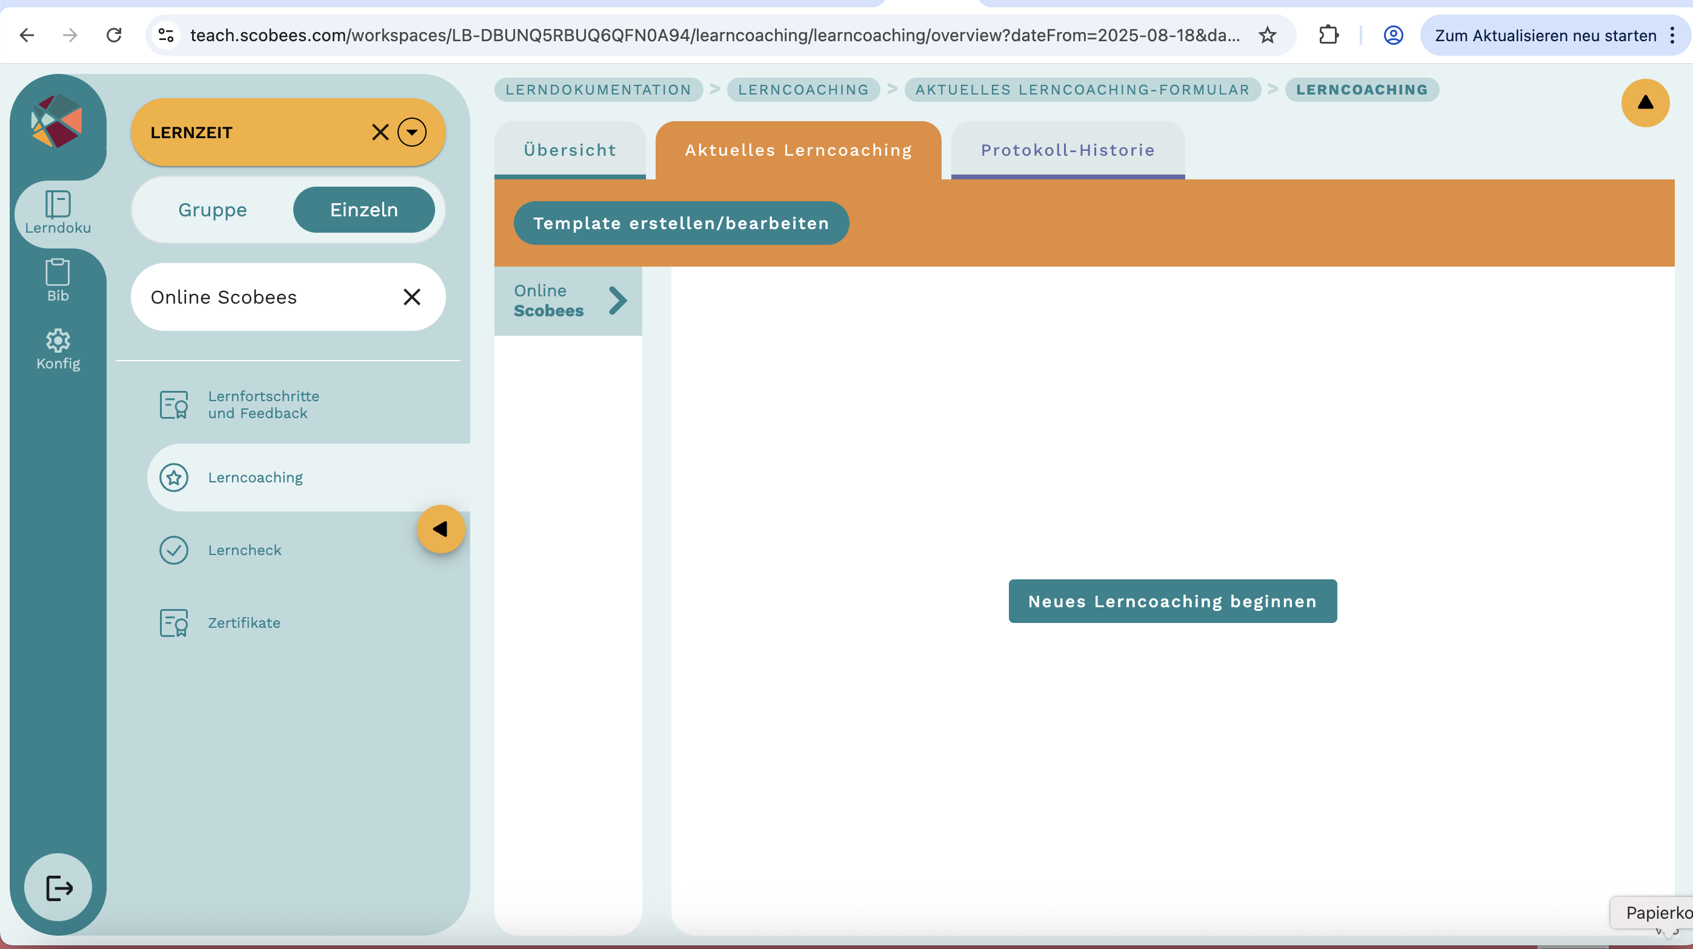1693x949 pixels.
Task: Collapse the side panel with yellow arrow
Action: [441, 529]
